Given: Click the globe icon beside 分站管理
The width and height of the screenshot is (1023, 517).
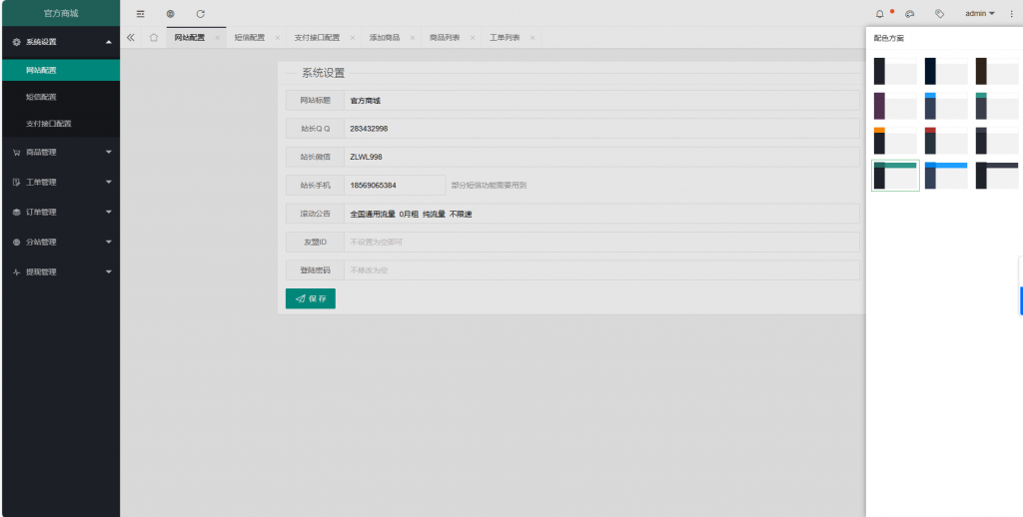Looking at the screenshot, I should pos(17,243).
